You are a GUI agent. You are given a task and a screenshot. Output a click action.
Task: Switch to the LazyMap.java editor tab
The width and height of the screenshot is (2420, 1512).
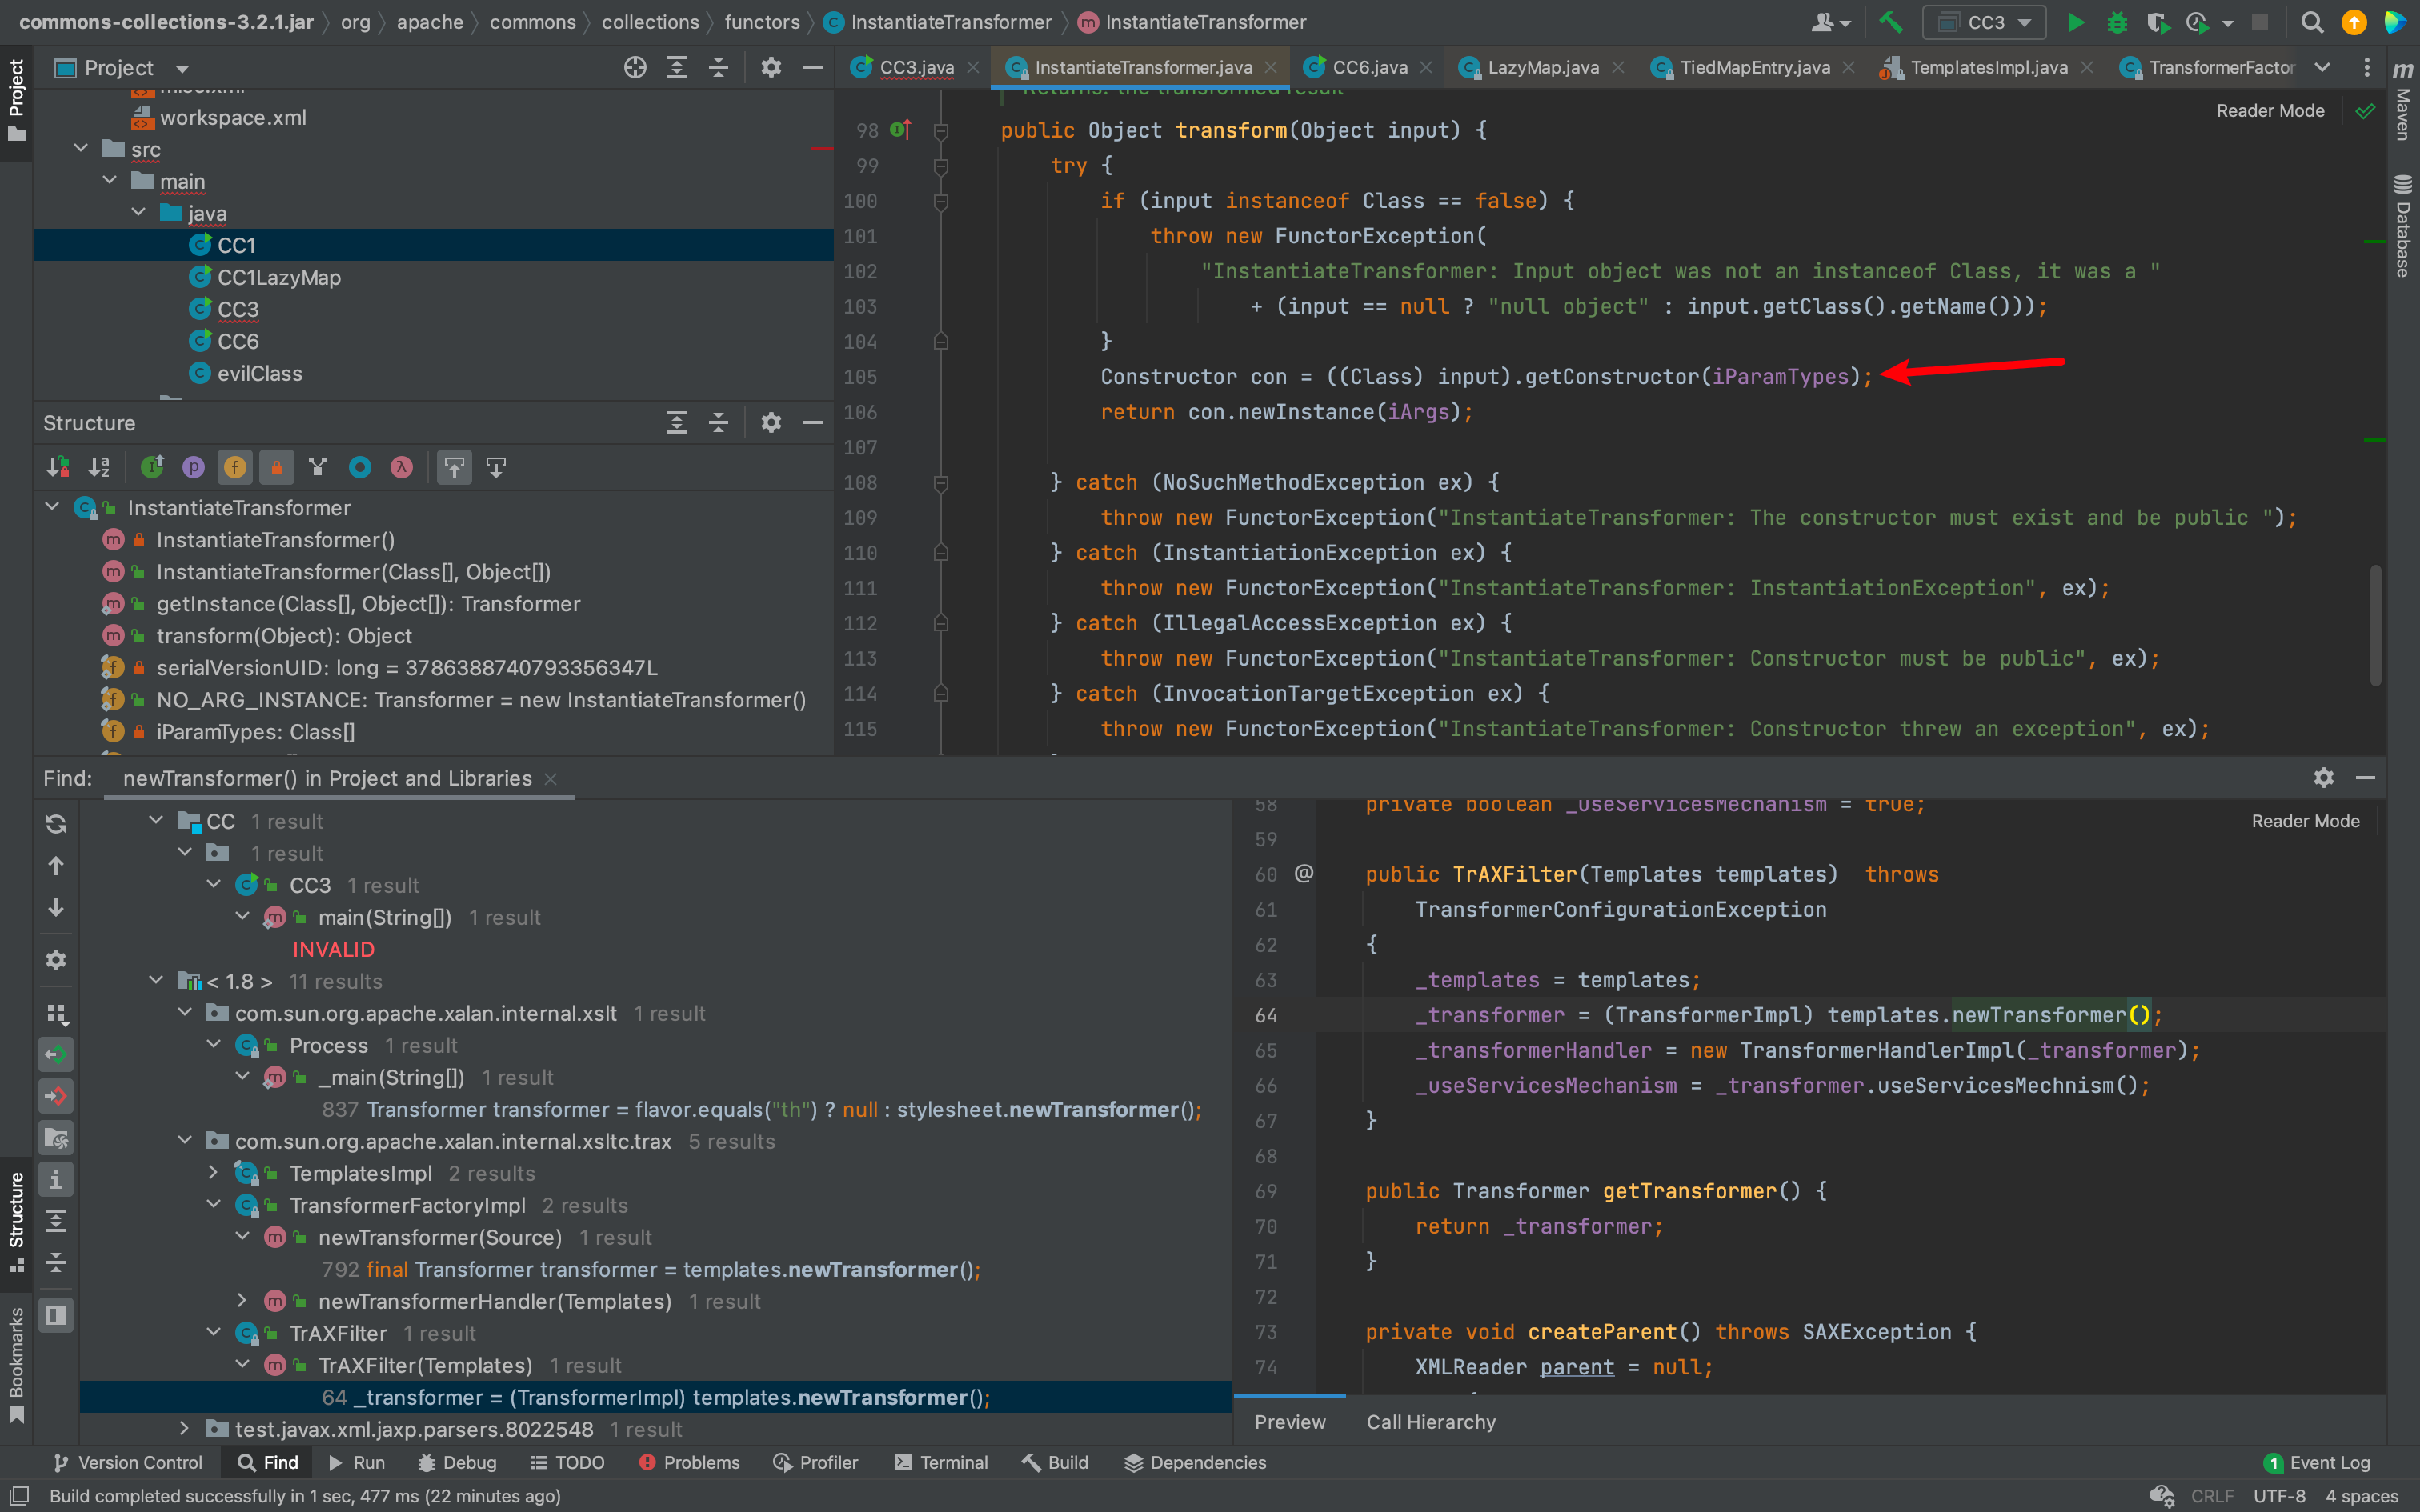click(1543, 67)
